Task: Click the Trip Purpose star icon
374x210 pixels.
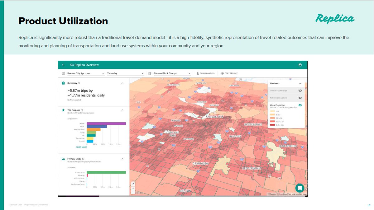Action: [63, 110]
